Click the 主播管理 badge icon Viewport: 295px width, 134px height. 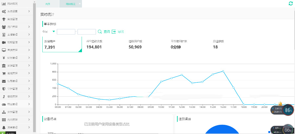[x=4, y=35]
